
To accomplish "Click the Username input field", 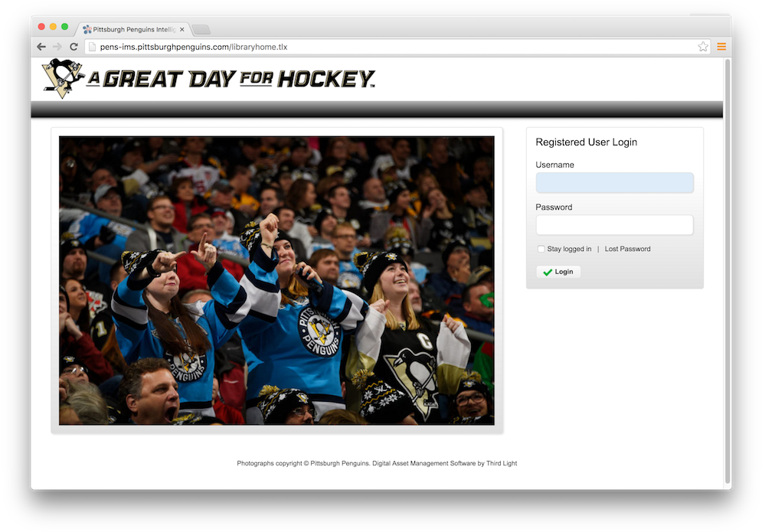I will 614,182.
